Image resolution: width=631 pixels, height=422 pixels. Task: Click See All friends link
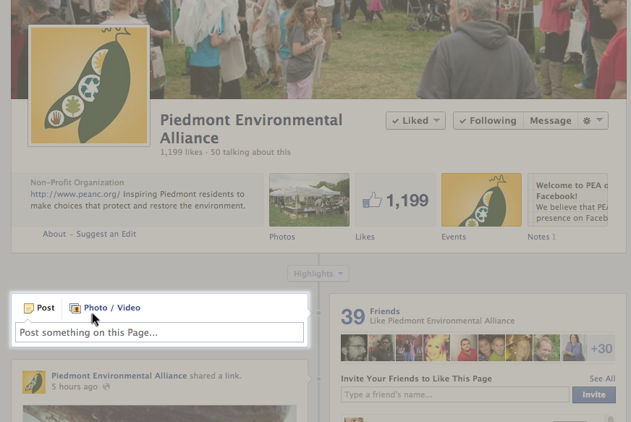click(x=603, y=379)
